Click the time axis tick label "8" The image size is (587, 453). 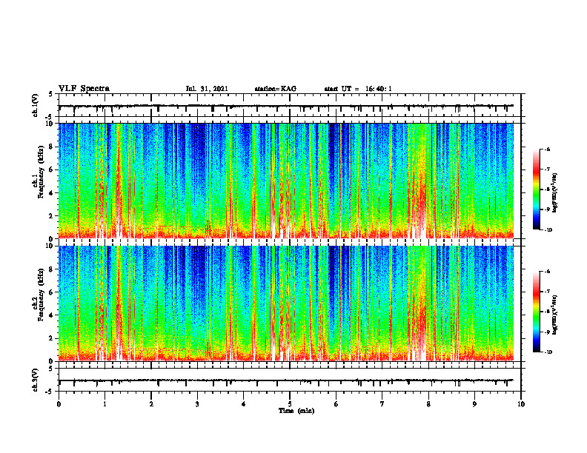tap(428, 404)
